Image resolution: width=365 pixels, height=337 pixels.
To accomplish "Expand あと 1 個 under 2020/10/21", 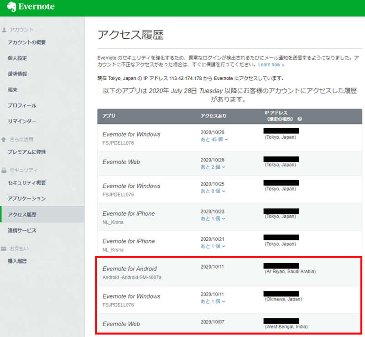I will point(213,246).
